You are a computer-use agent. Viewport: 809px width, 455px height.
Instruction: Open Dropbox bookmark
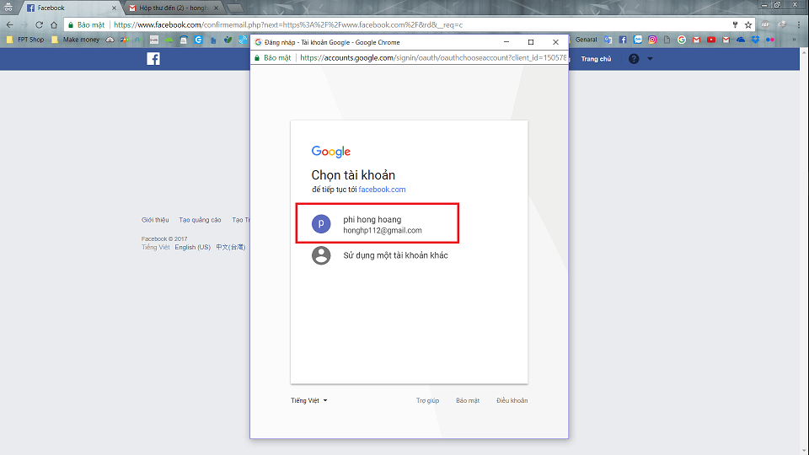[755, 40]
